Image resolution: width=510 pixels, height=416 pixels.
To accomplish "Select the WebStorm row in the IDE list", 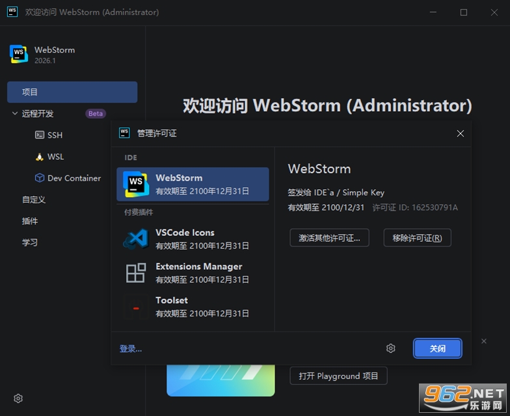I will 193,184.
